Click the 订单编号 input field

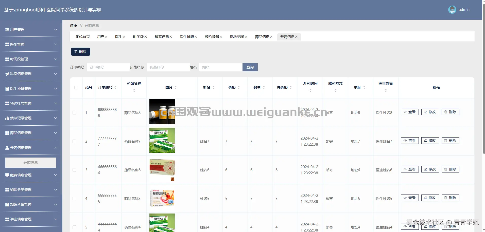tap(108, 67)
